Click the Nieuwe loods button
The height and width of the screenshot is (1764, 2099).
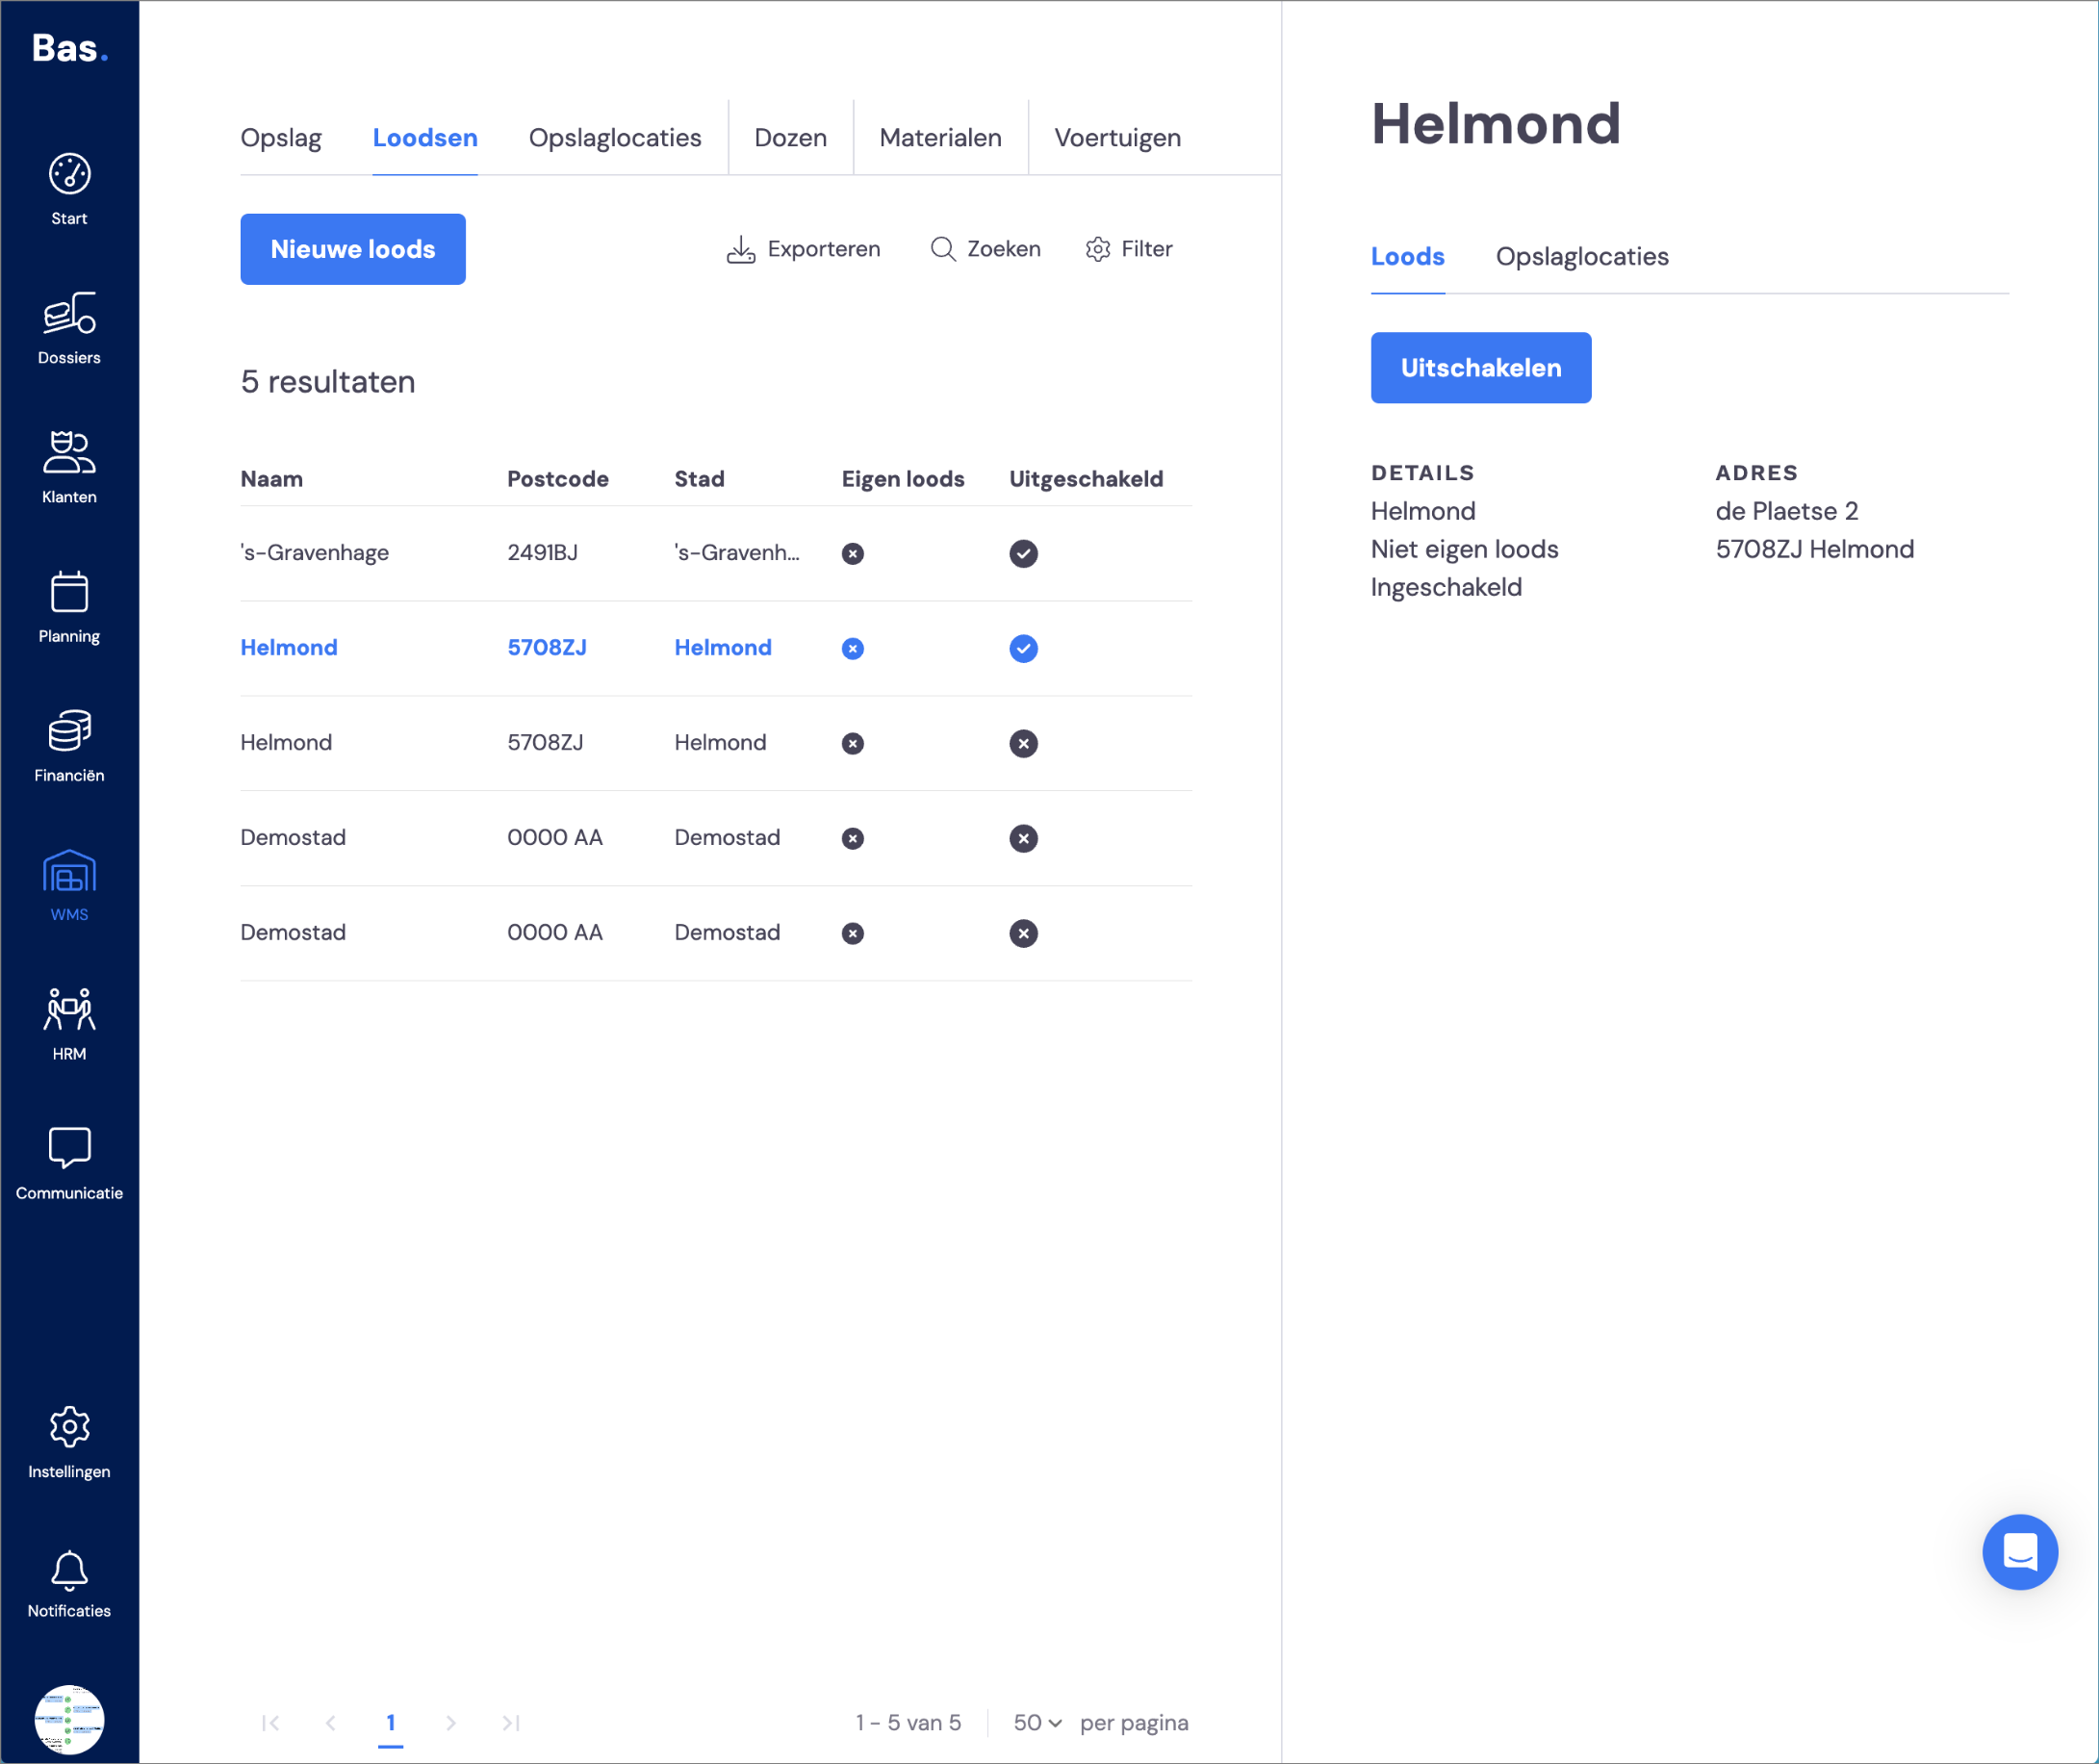(x=353, y=249)
